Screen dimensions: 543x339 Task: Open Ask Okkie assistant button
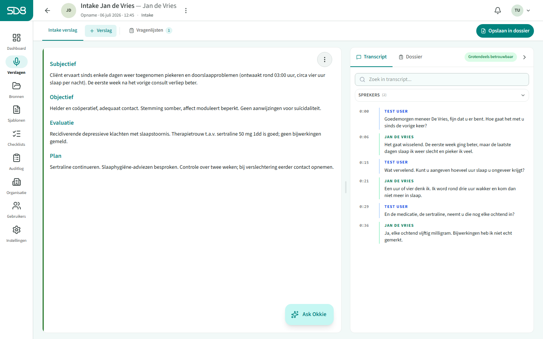[309, 315]
